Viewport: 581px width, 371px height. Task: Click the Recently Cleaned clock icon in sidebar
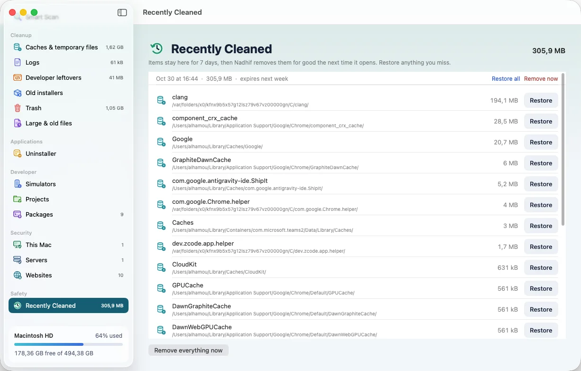coord(18,305)
